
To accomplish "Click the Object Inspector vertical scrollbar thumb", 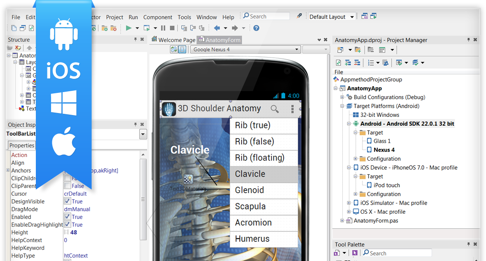I will [x=143, y=199].
